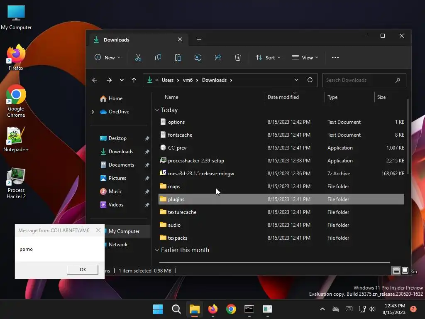Add a new tab with plus
The height and width of the screenshot is (319, 425).
click(199, 40)
